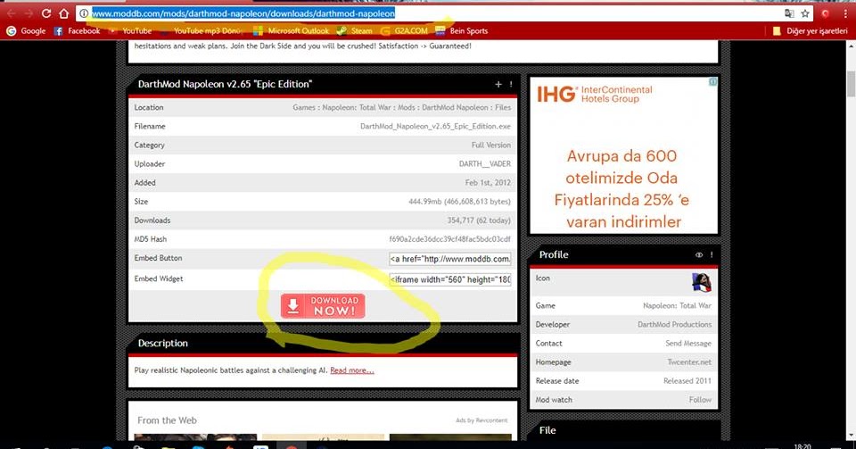Go to the browser home page icon
The image size is (856, 449).
click(x=64, y=13)
